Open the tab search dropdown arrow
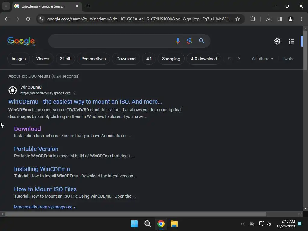Screen dimensions: 308x231 [x=6, y=6]
